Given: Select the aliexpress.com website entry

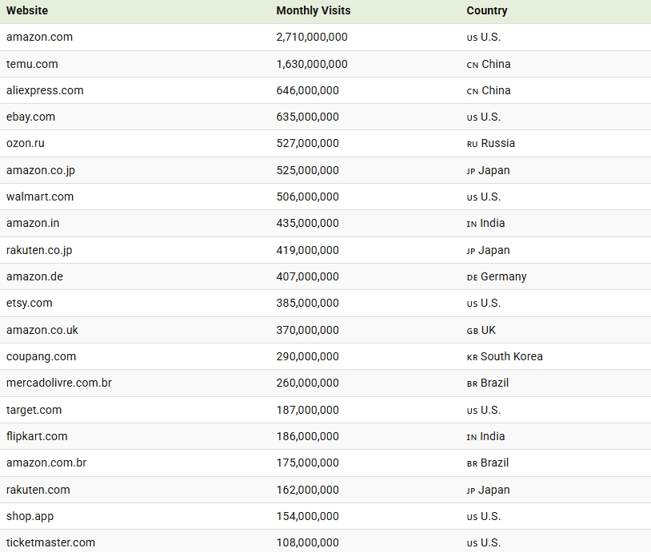Looking at the screenshot, I should 45,90.
